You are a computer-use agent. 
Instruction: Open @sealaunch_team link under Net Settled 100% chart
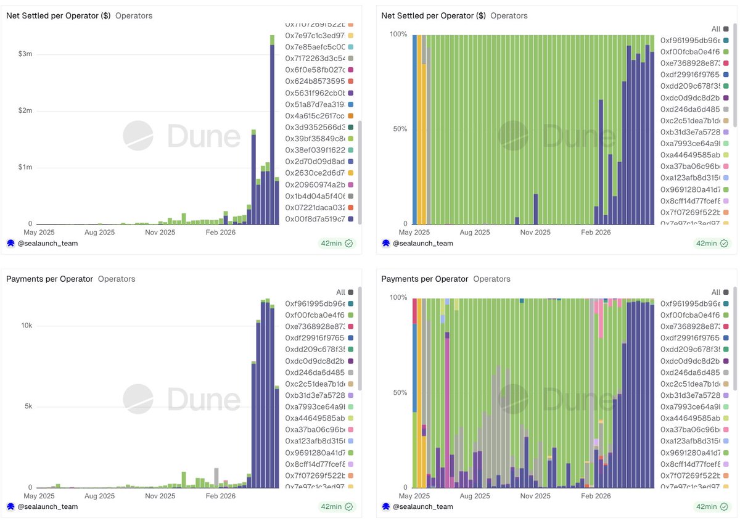coord(424,243)
